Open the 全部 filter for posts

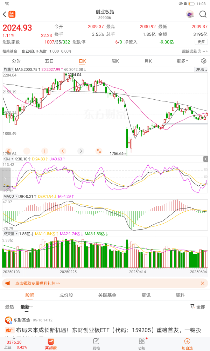pyautogui.click(x=197, y=307)
